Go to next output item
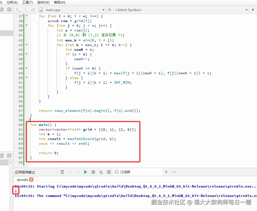257x211 pixels. pyautogui.click(x=78, y=172)
